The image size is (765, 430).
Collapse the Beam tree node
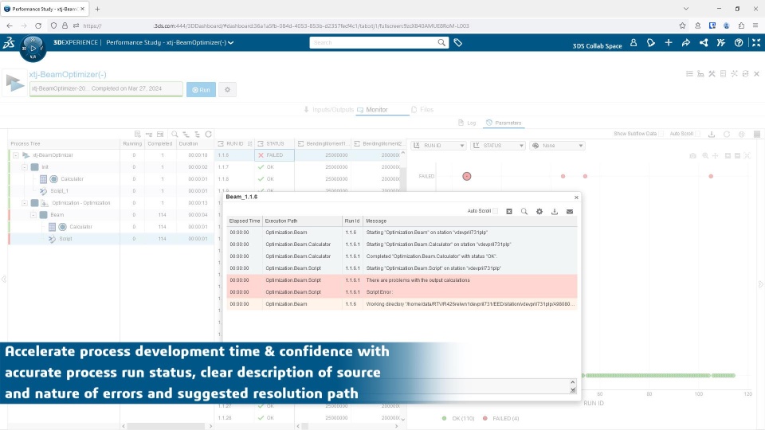pos(33,214)
